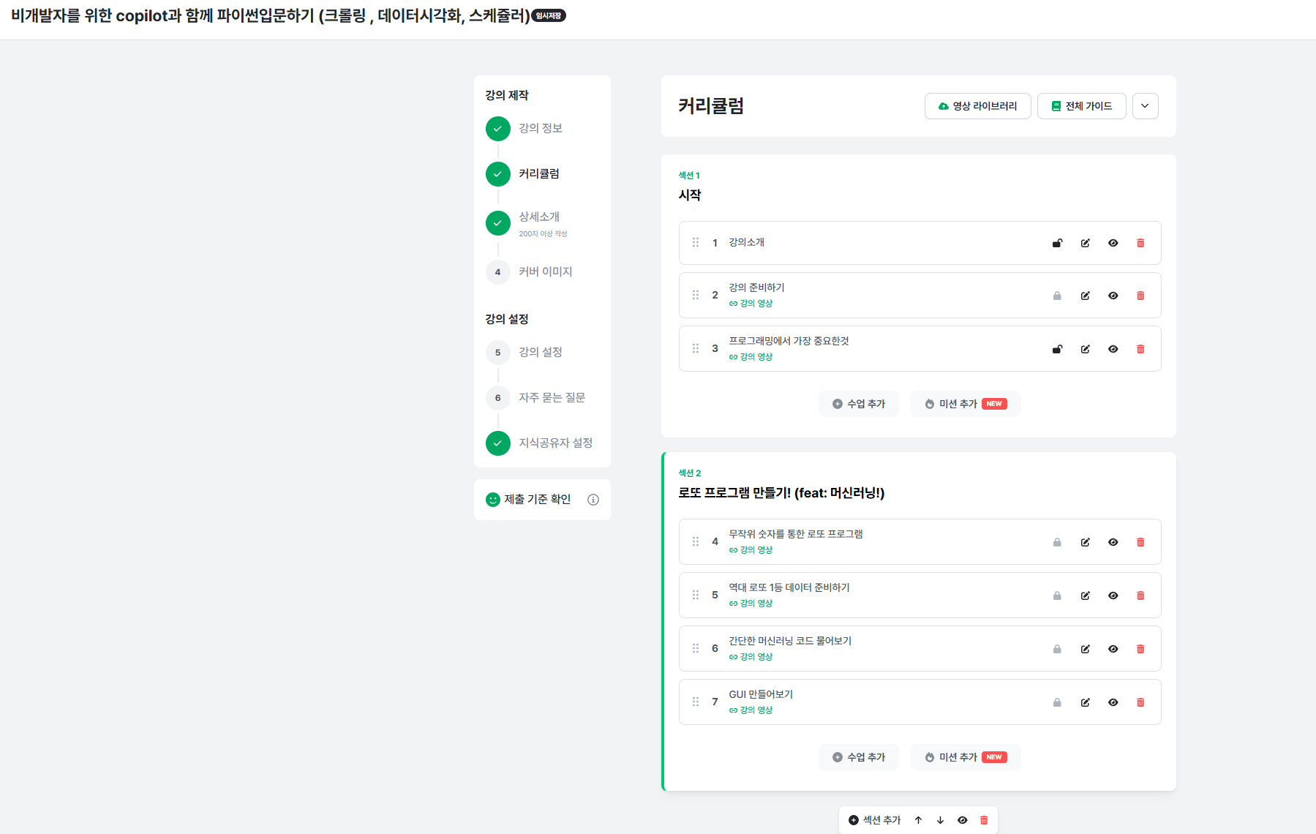Open 강의 영상 link under GUI 만들어보기
1316x834 pixels.
(751, 710)
